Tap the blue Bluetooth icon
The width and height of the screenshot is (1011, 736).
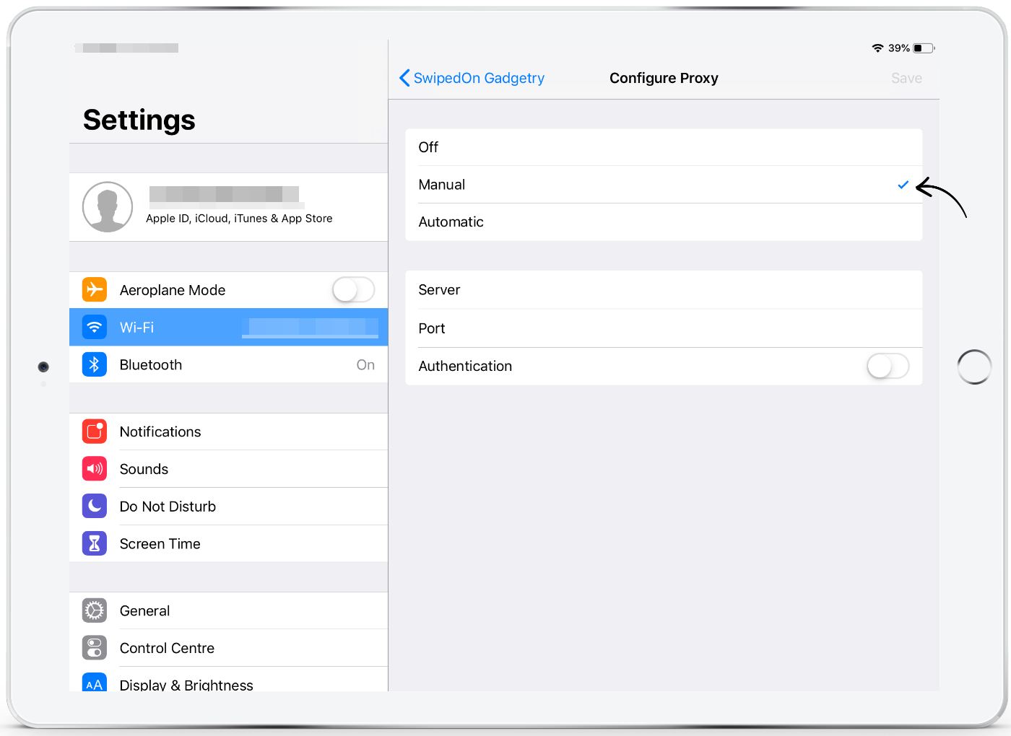click(95, 365)
